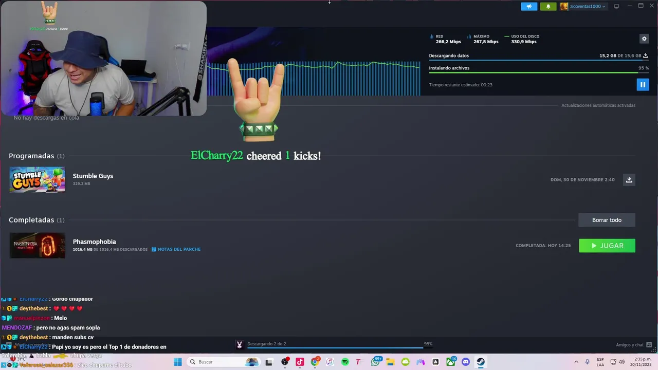Click the Instalando archivos progress bar
The width and height of the screenshot is (658, 370).
point(538,73)
